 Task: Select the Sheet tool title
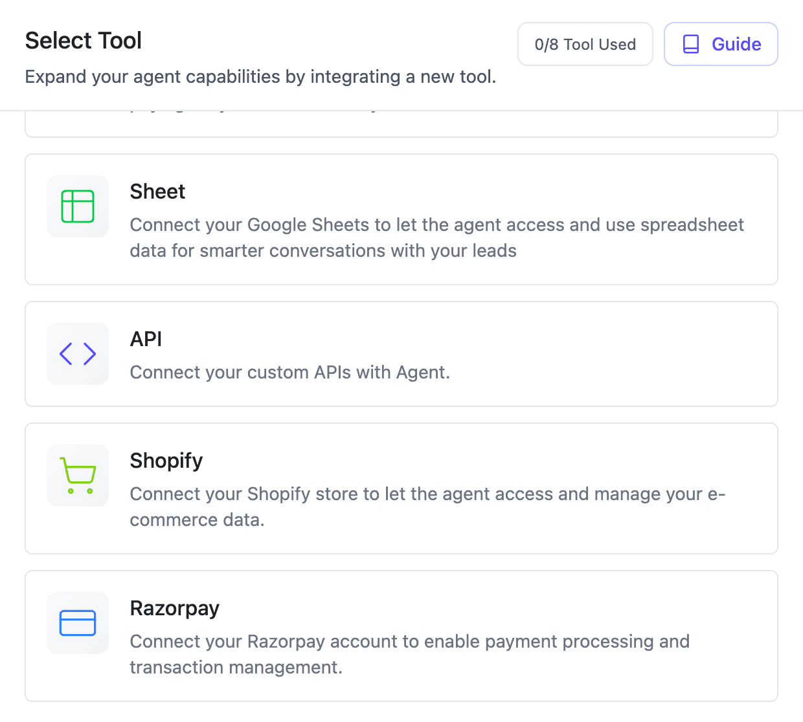(157, 191)
